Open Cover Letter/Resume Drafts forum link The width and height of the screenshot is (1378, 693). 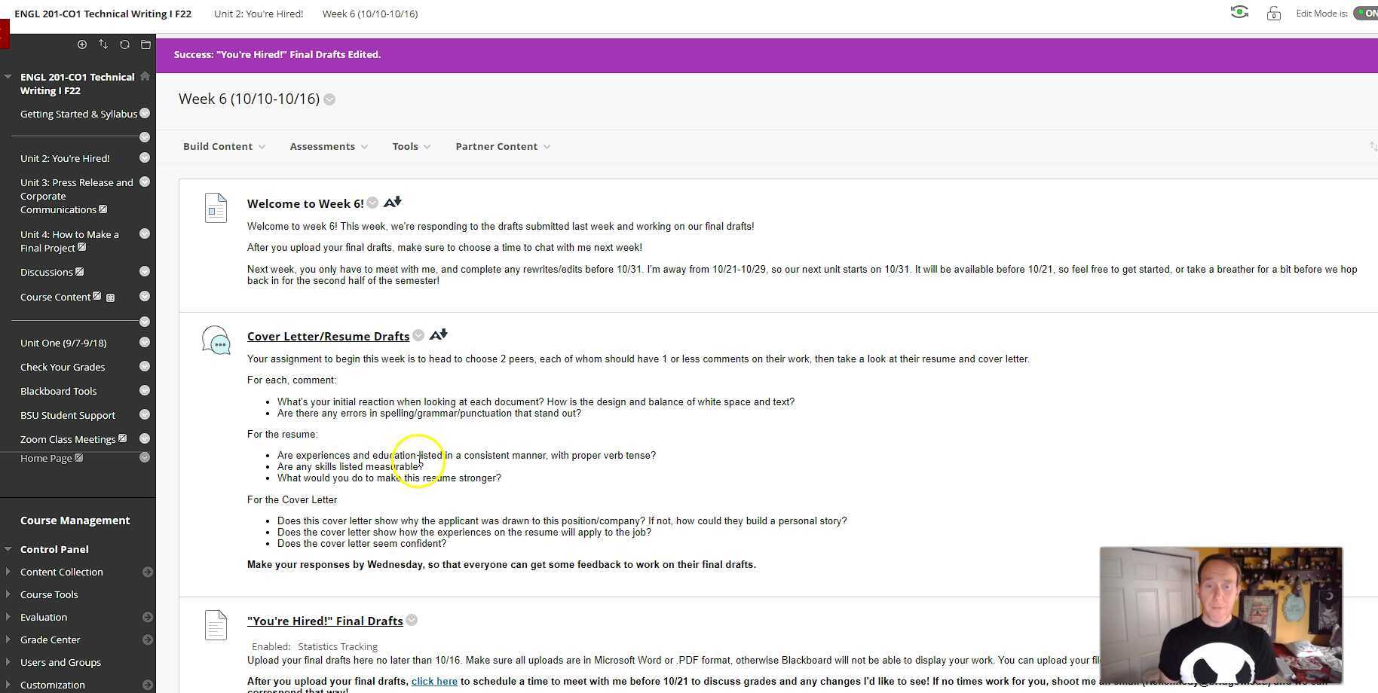[328, 336]
